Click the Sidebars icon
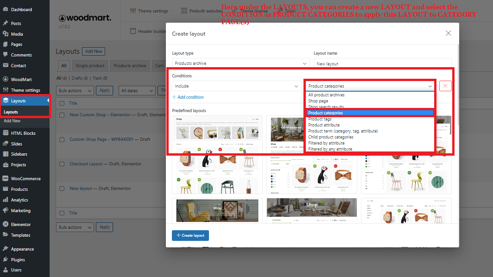Viewport: 493px width, 277px height. [x=6, y=154]
